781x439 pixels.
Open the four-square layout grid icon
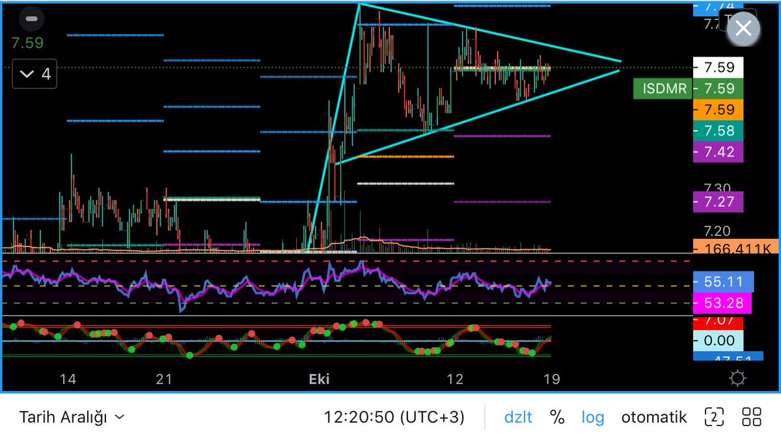pos(752,417)
